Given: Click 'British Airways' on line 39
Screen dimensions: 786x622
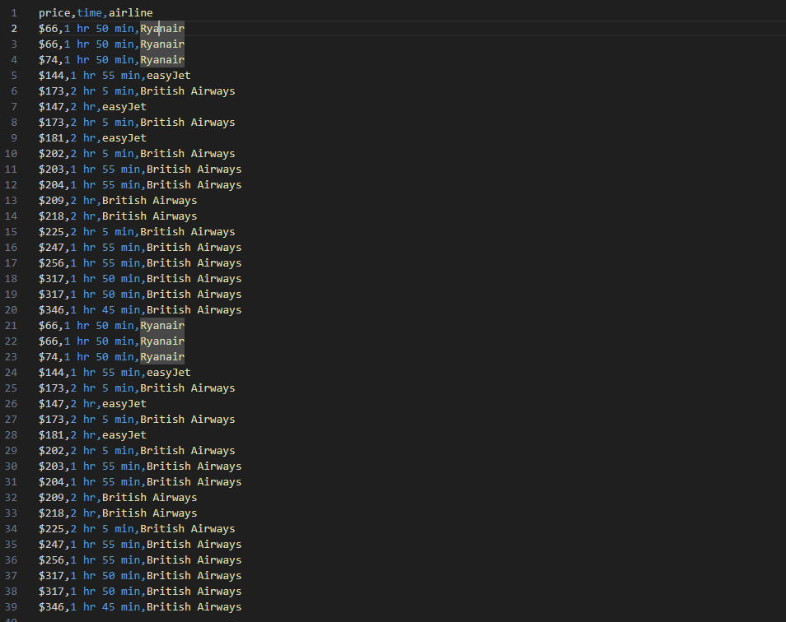Looking at the screenshot, I should [x=194, y=607].
